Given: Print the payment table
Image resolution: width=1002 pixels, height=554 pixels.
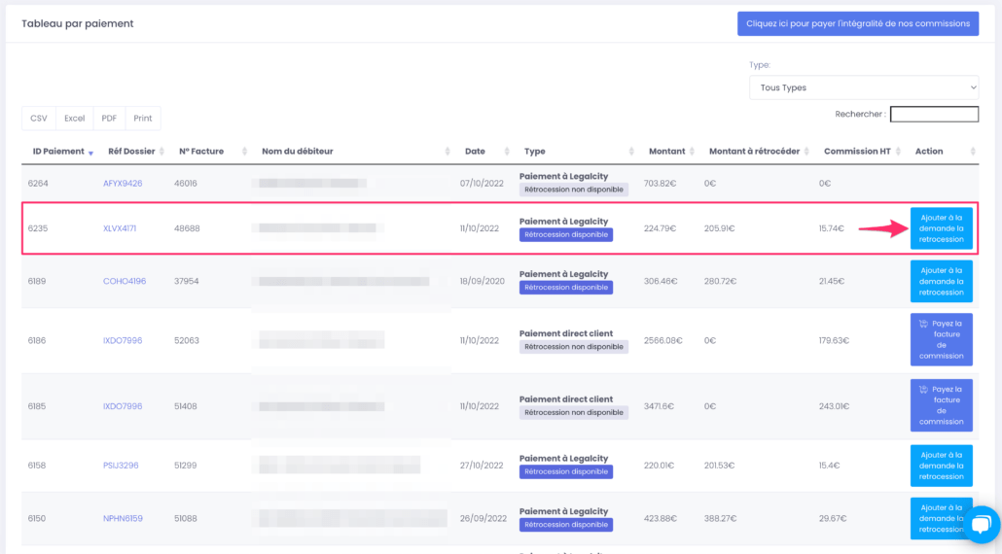Looking at the screenshot, I should (142, 118).
